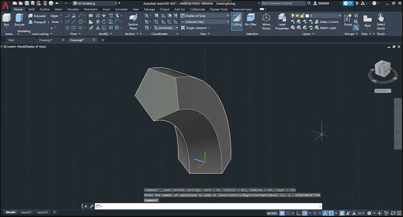This screenshot has width=403, height=217.
Task: Switch to the Layout1 tab
Action: pyautogui.click(x=26, y=212)
